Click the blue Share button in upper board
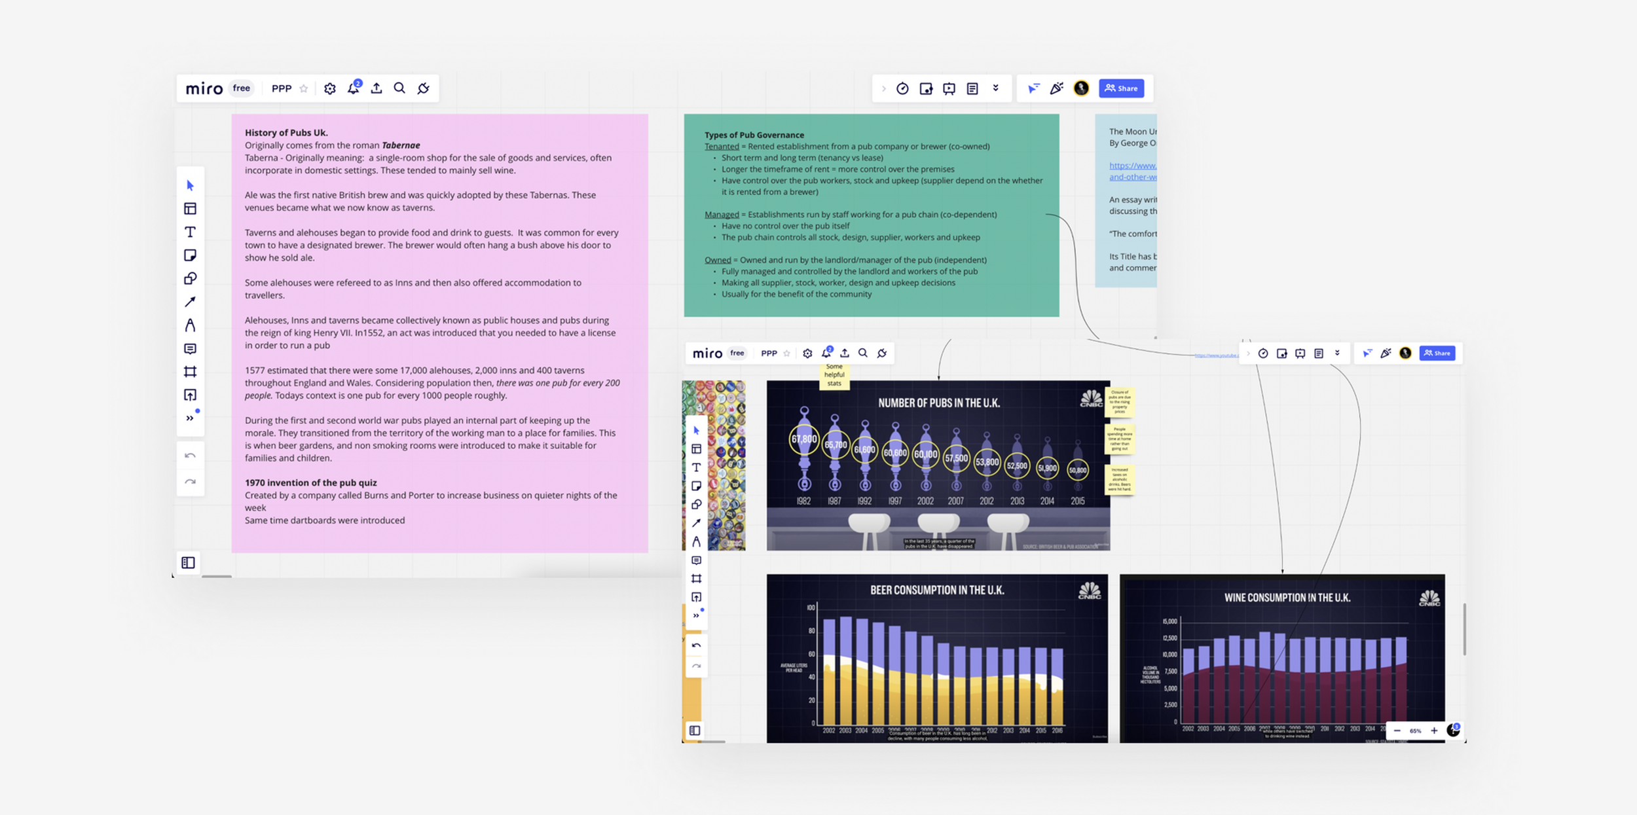The width and height of the screenshot is (1637, 815). [1121, 88]
